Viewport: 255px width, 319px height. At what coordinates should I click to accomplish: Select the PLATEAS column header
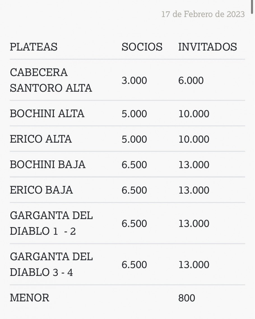click(34, 47)
